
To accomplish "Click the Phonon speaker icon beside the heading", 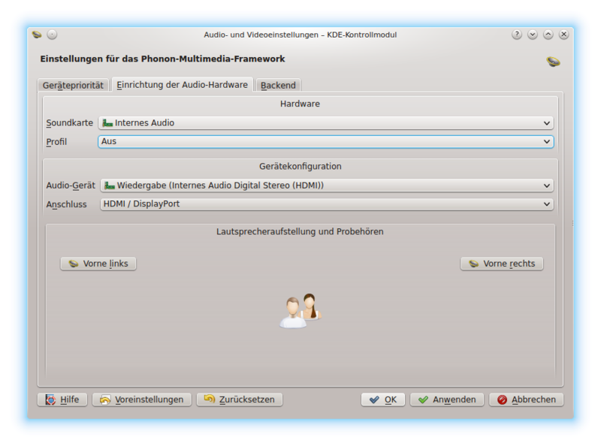I will [554, 60].
